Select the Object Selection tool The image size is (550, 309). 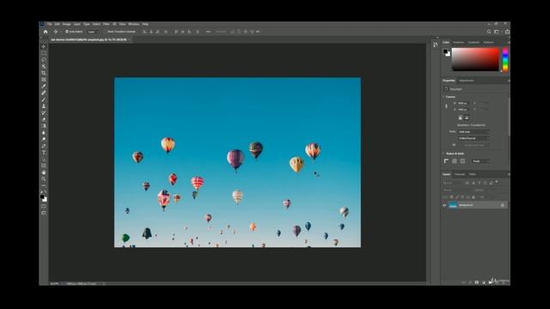tap(44, 66)
